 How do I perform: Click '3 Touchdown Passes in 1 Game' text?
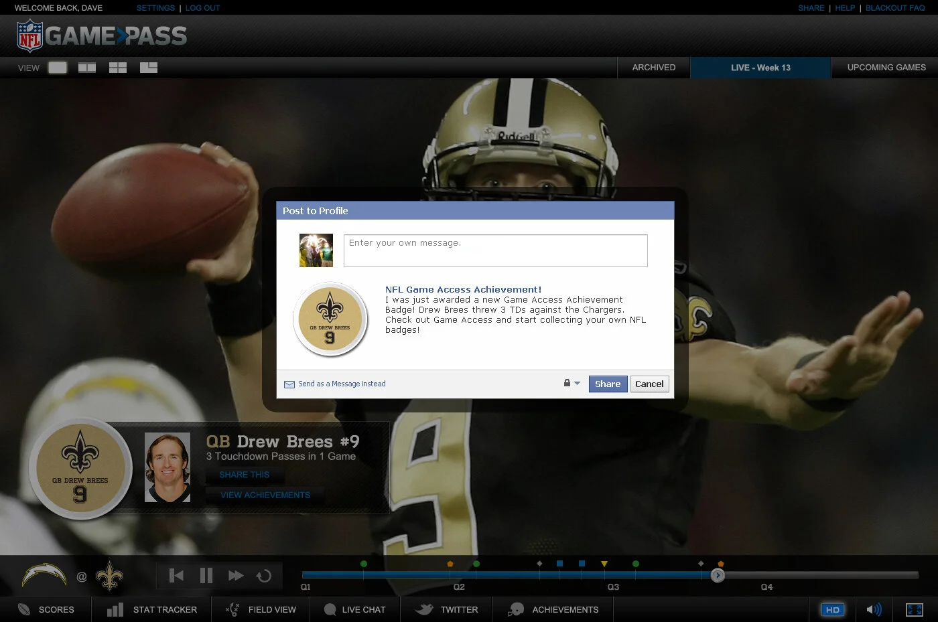click(x=281, y=456)
